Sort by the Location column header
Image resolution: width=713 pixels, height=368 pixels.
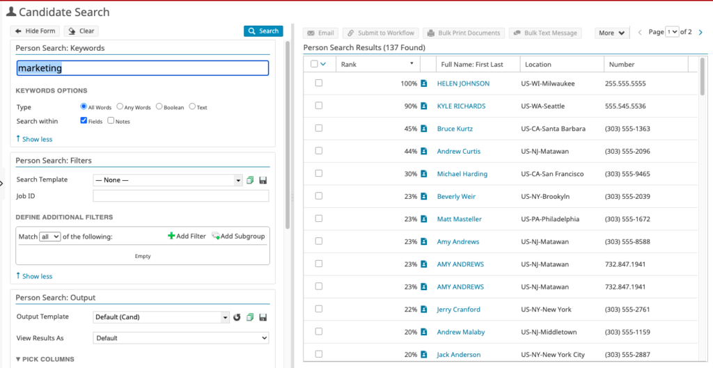pos(538,64)
